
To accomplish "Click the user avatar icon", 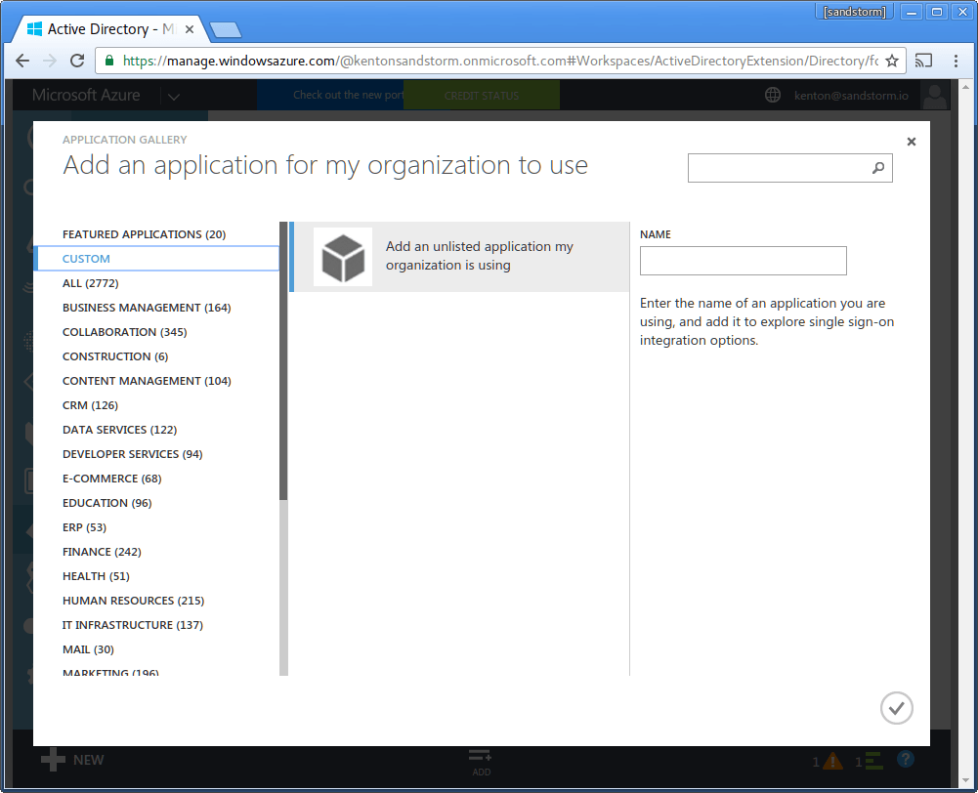I will pos(934,95).
